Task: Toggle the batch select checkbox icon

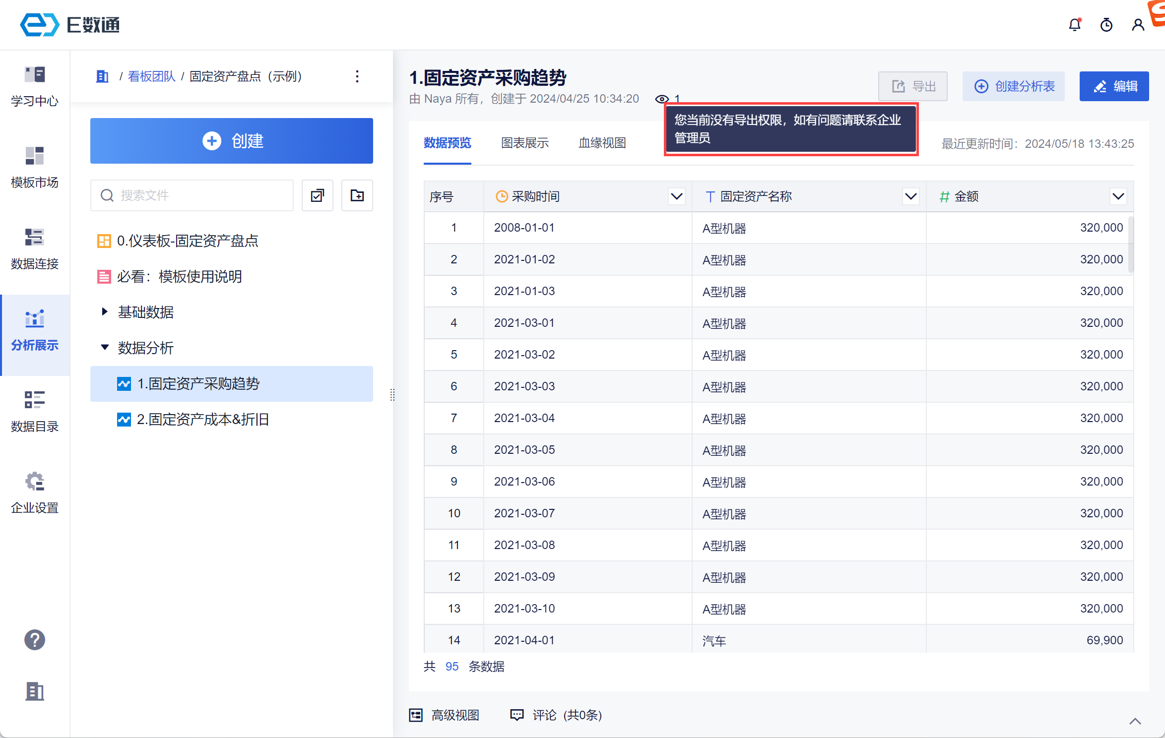Action: [318, 195]
